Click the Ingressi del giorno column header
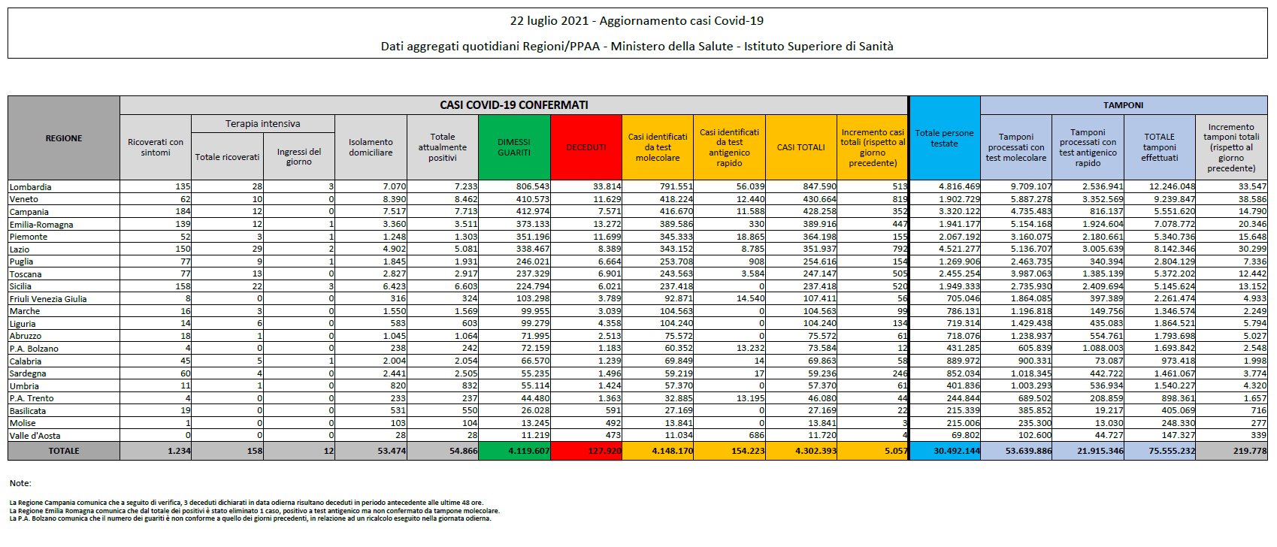The height and width of the screenshot is (547, 1277). pos(298,156)
